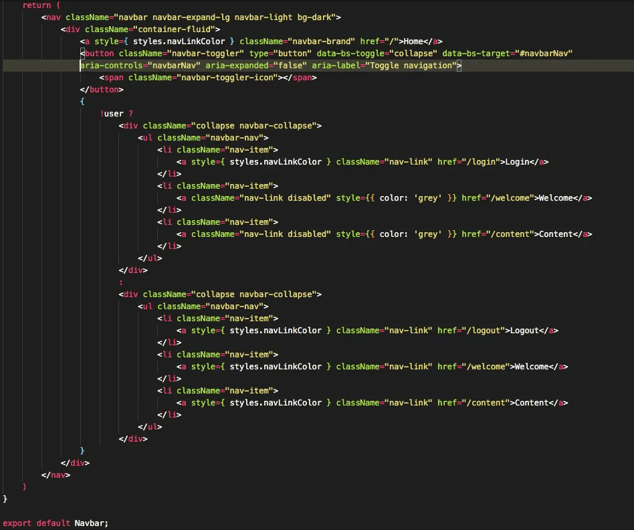Image resolution: width=634 pixels, height=530 pixels.
Task: Click the Logout anchor text
Action: (x=523, y=330)
